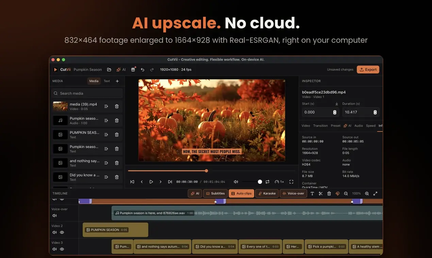Mute the Video 3 track
432x258 pixels.
click(x=54, y=249)
